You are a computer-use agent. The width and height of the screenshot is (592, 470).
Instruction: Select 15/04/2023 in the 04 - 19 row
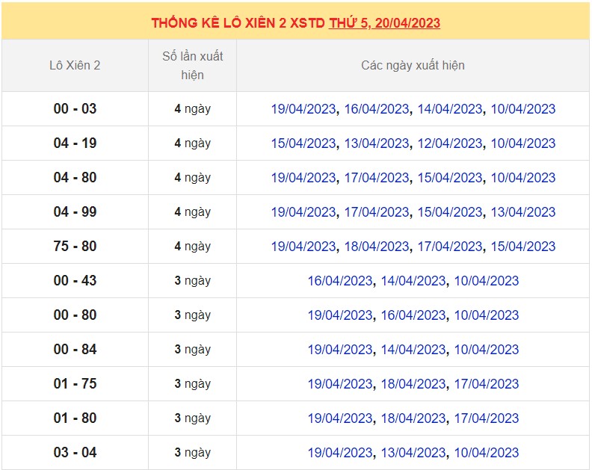tap(303, 143)
